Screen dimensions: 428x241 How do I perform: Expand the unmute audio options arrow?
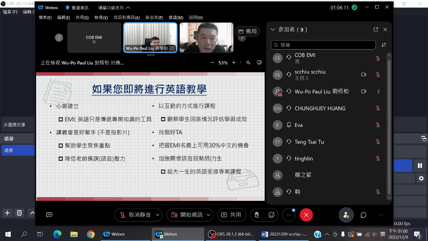(x=157, y=215)
